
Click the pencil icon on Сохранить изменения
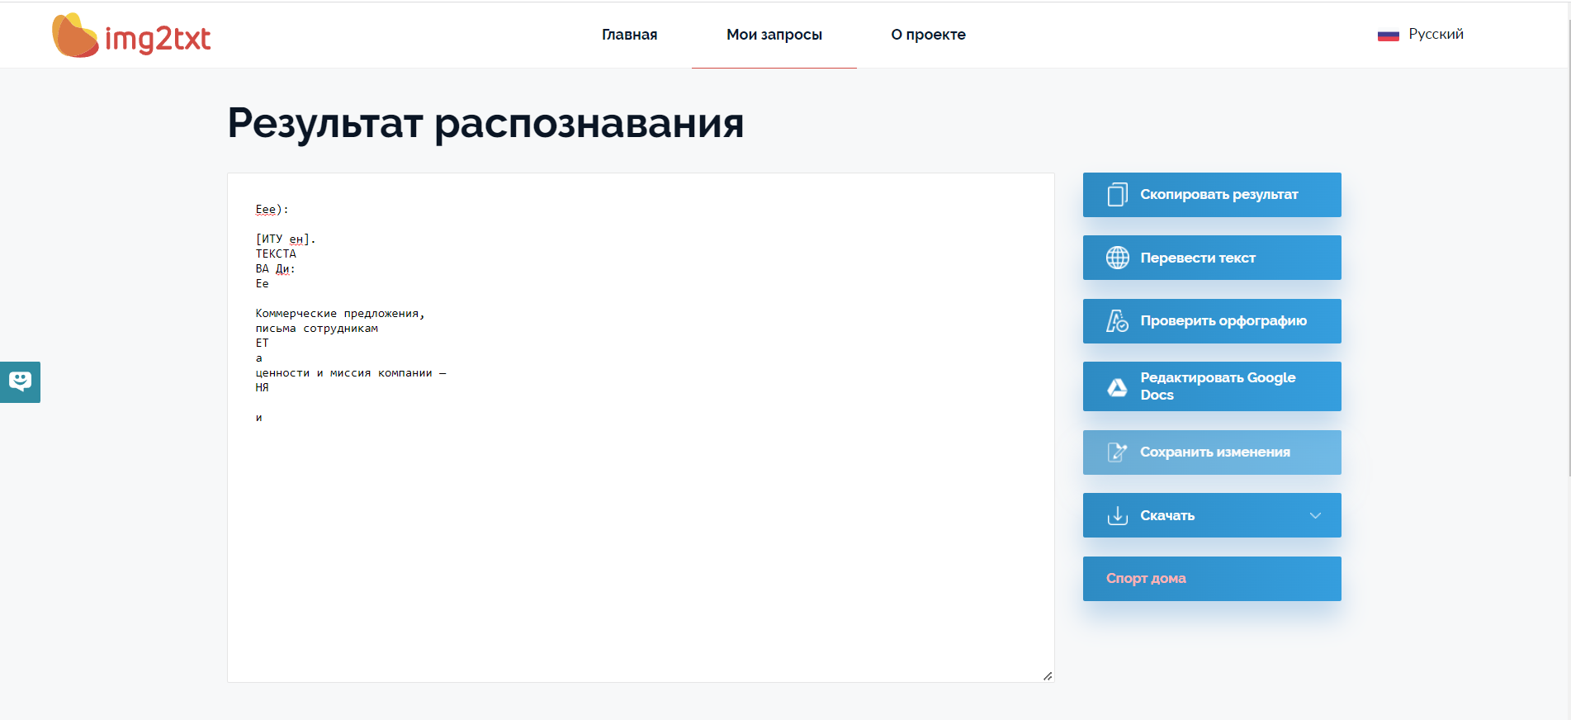(1117, 452)
